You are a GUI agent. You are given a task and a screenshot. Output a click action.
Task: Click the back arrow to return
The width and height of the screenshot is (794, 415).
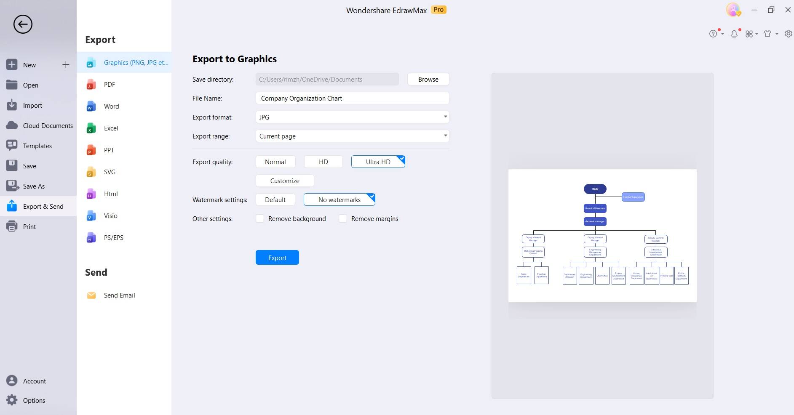(x=23, y=24)
